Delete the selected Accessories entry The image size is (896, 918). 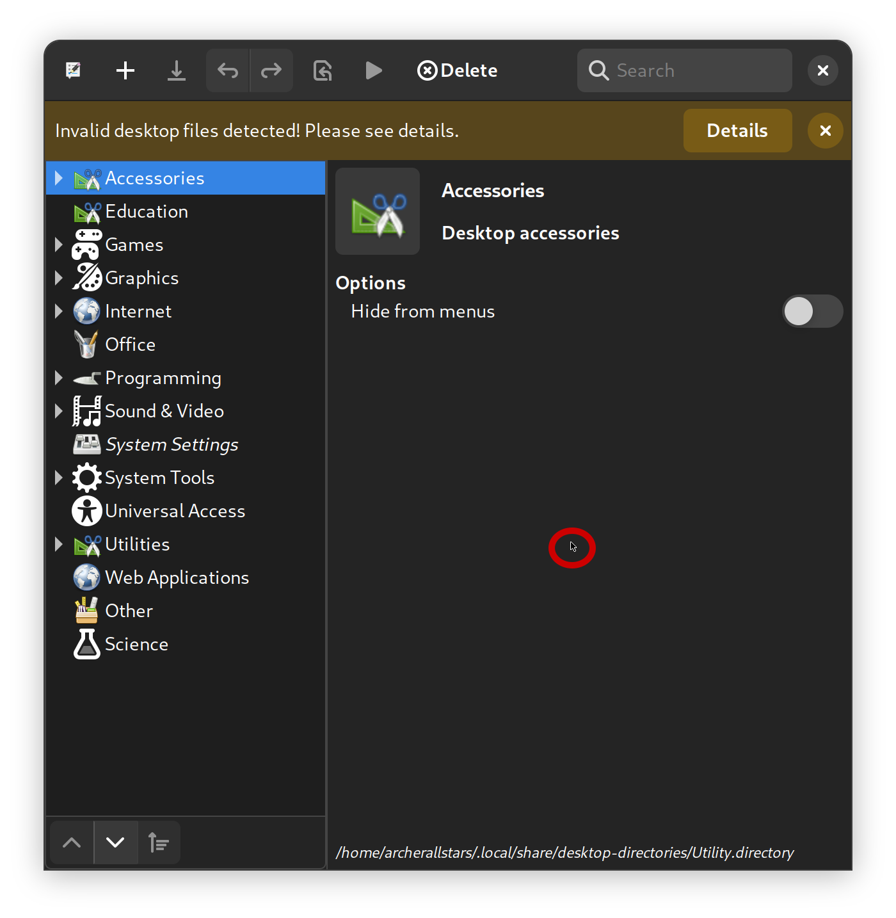click(x=457, y=70)
